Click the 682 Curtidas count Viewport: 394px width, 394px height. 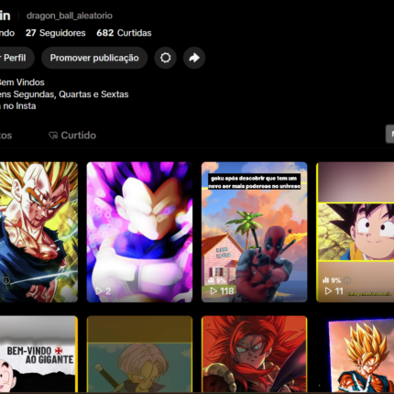pyautogui.click(x=124, y=33)
